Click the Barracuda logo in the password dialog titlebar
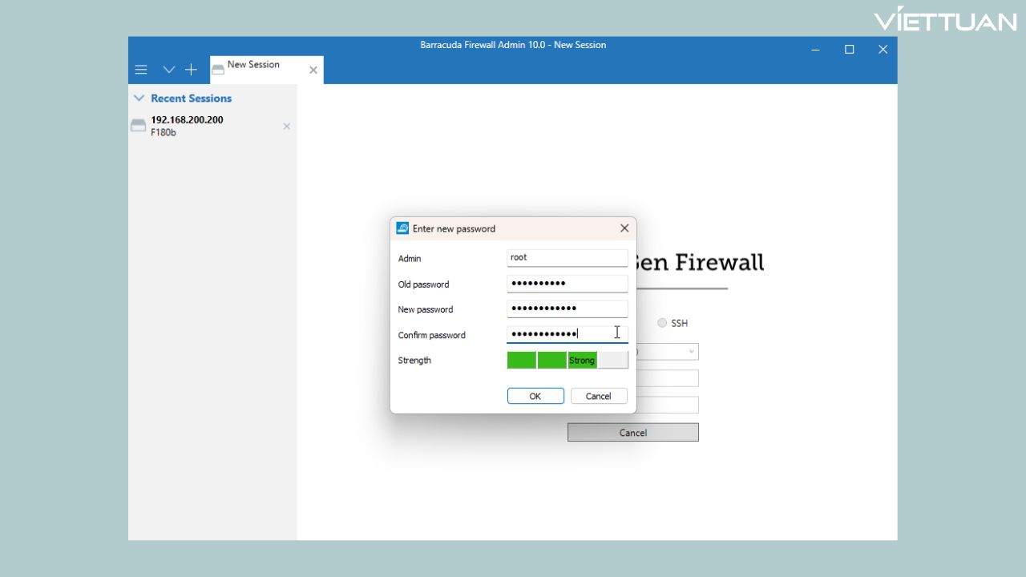The width and height of the screenshot is (1026, 577). (x=402, y=228)
